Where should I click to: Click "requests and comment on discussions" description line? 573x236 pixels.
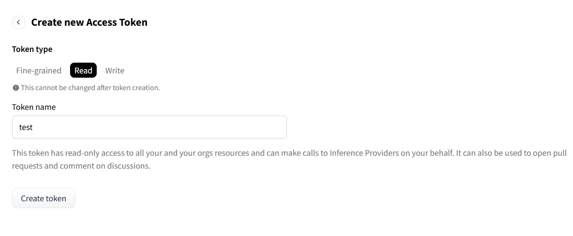(x=81, y=166)
